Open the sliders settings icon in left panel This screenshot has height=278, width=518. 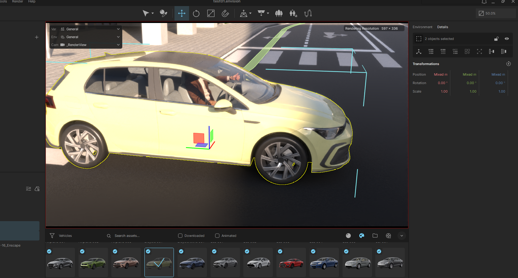pos(29,189)
